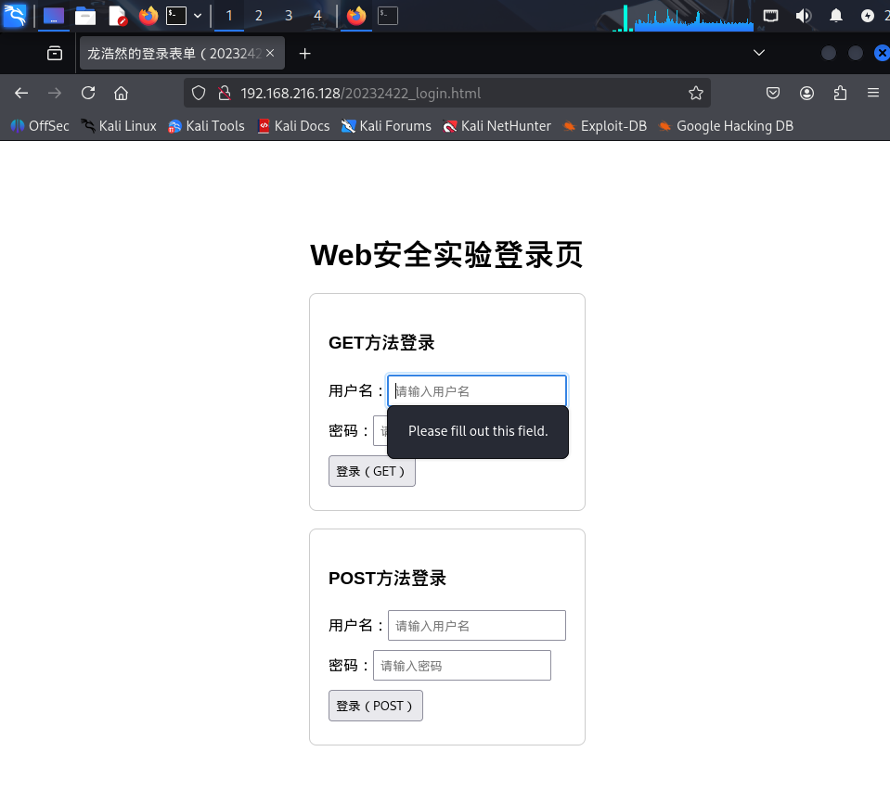Go back to the previous page
The height and width of the screenshot is (790, 890).
point(21,93)
